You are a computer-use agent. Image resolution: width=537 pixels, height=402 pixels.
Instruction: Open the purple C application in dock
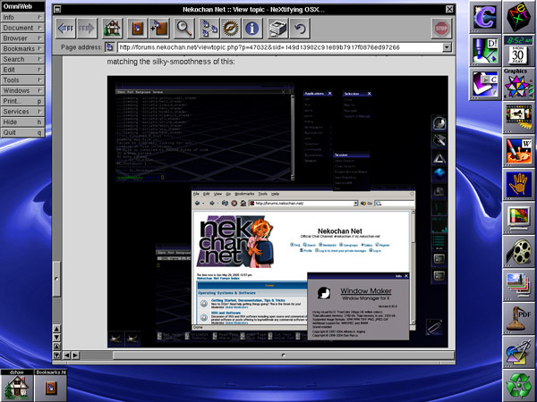(x=485, y=17)
